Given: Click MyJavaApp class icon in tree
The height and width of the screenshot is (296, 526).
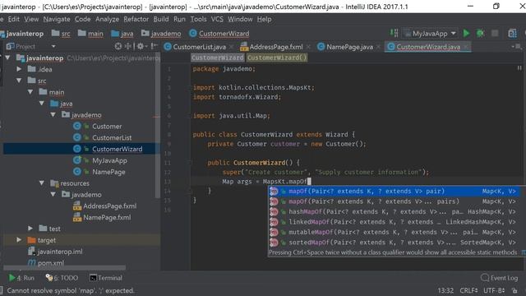Looking at the screenshot, I should coord(77,160).
